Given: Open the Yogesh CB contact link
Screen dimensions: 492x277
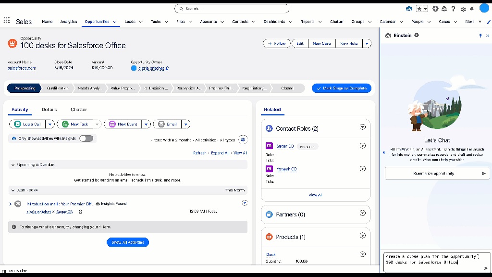Looking at the screenshot, I should (x=286, y=169).
